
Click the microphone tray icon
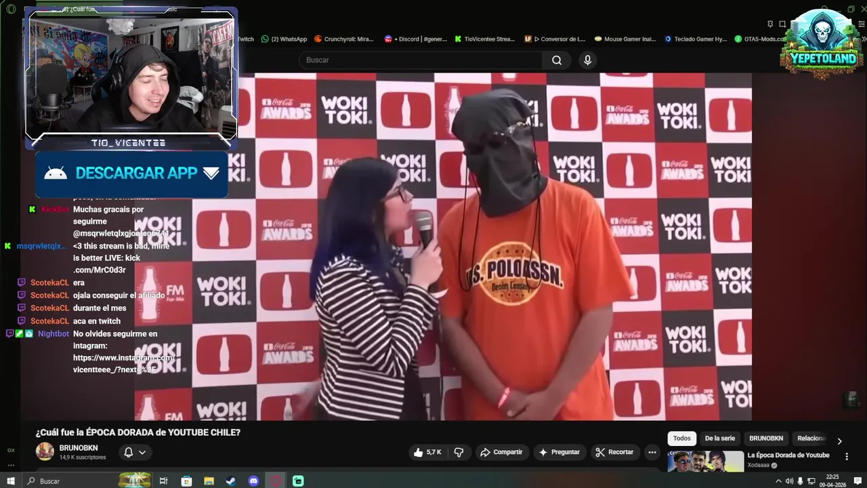(799, 481)
